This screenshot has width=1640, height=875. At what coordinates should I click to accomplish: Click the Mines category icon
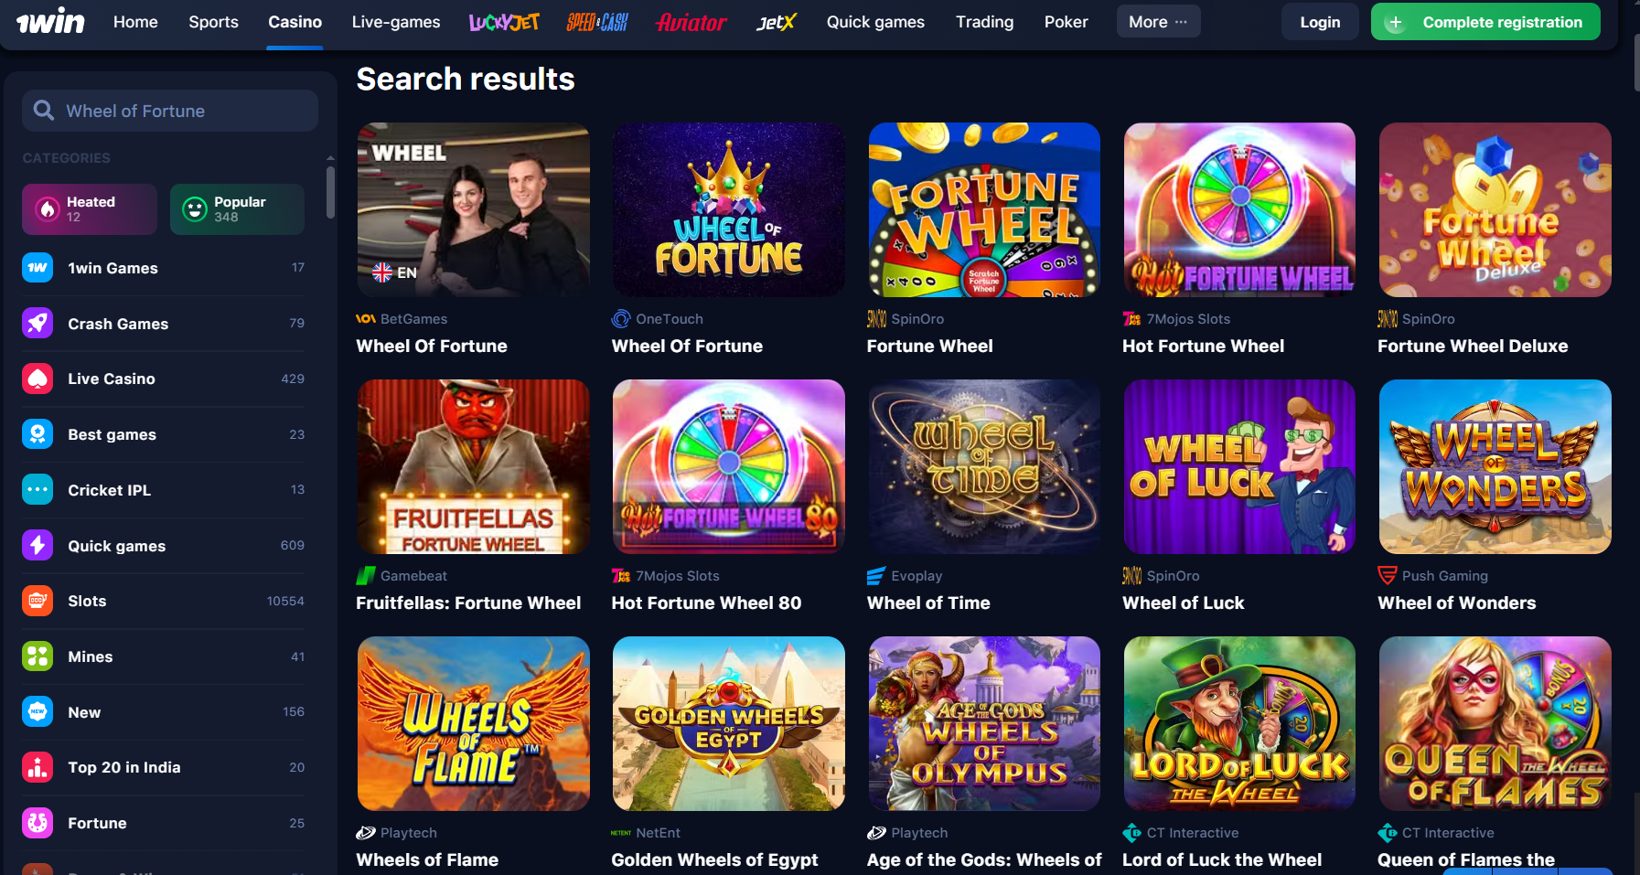(38, 656)
